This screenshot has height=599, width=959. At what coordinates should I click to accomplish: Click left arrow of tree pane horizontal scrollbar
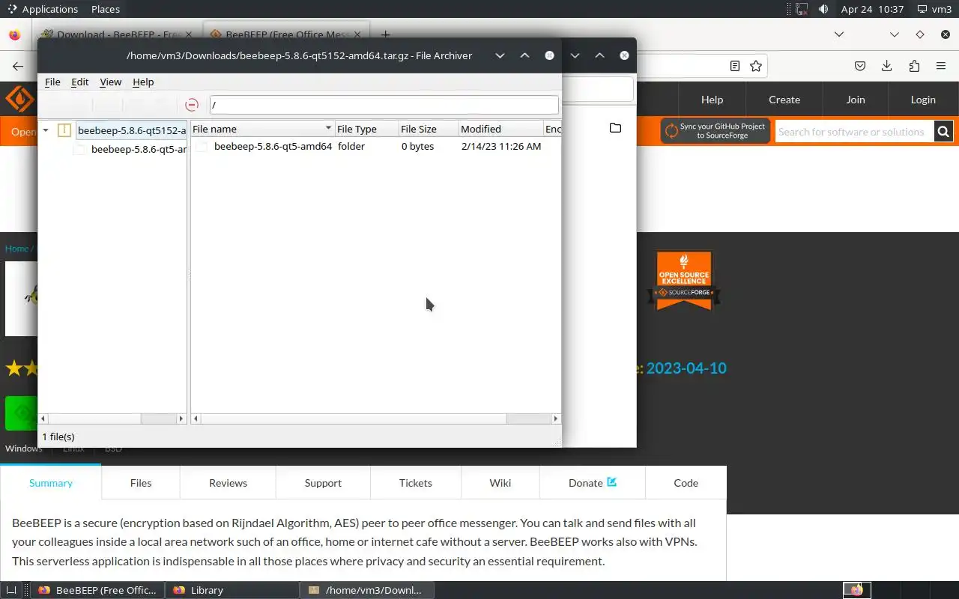[x=43, y=419]
